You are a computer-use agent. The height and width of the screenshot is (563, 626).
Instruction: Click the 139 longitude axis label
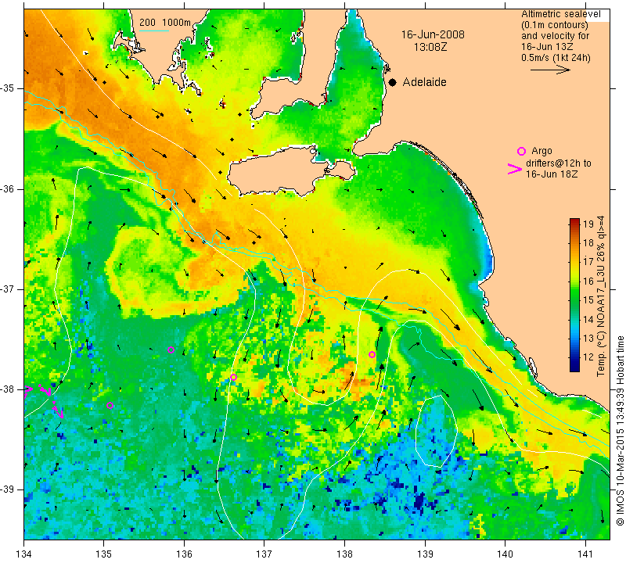pos(425,554)
